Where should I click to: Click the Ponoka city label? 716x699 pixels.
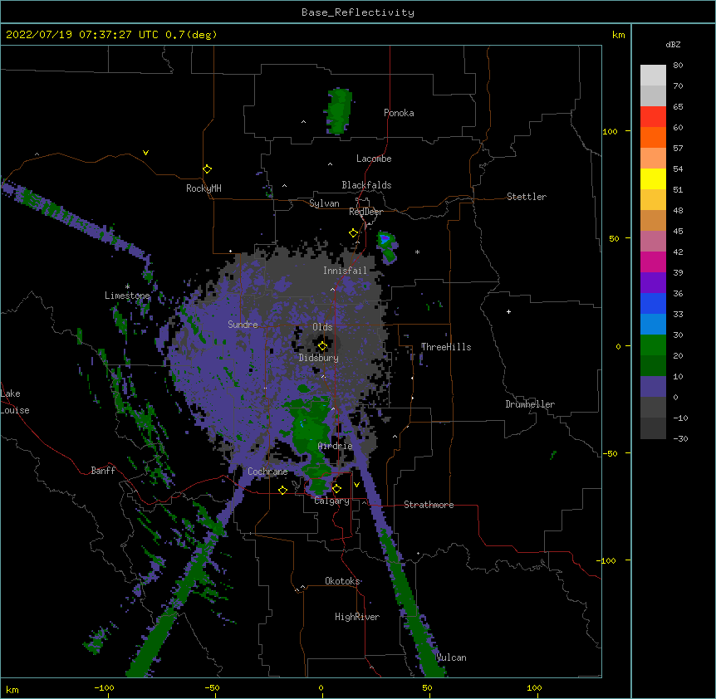(399, 113)
